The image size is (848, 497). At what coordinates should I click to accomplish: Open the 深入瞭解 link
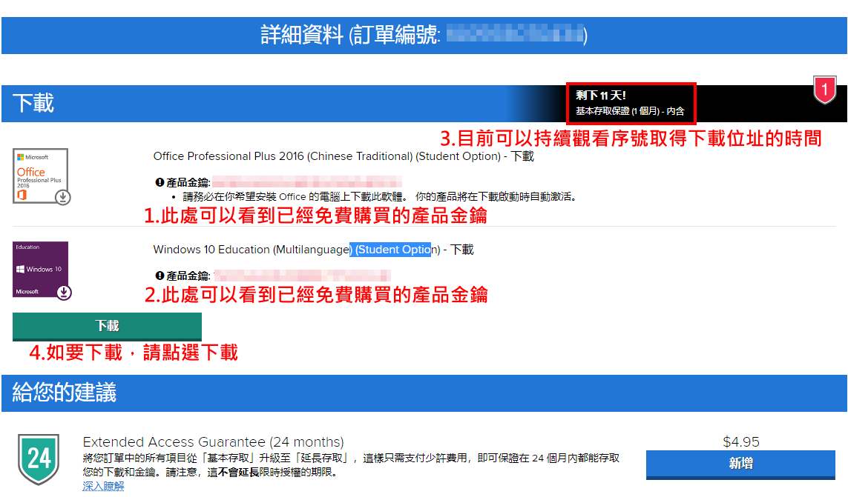click(103, 486)
